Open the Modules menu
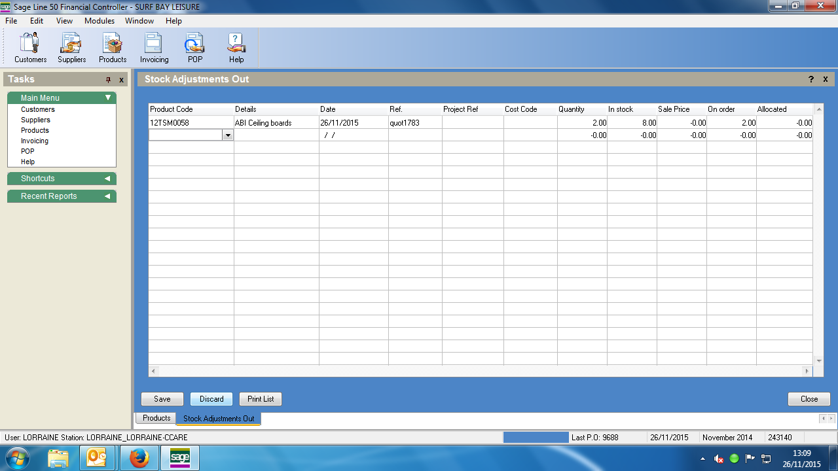838x471 pixels. pos(100,21)
